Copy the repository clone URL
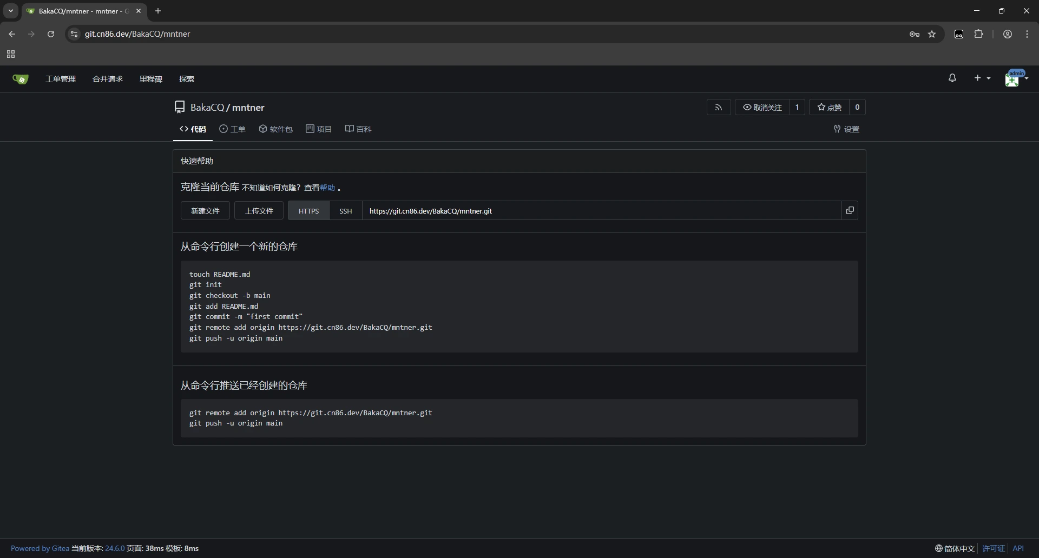This screenshot has height=558, width=1039. pyautogui.click(x=850, y=211)
